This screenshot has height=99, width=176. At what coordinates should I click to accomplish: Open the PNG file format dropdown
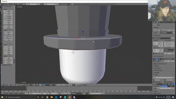tap(158, 84)
